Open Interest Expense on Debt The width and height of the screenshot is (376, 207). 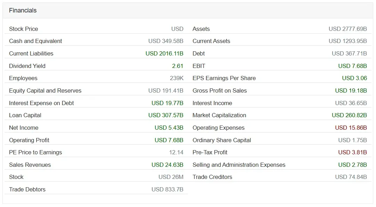(41, 103)
